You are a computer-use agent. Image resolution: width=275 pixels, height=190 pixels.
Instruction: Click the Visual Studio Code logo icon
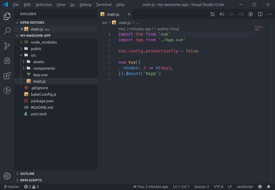pyautogui.click(x=5, y=4)
